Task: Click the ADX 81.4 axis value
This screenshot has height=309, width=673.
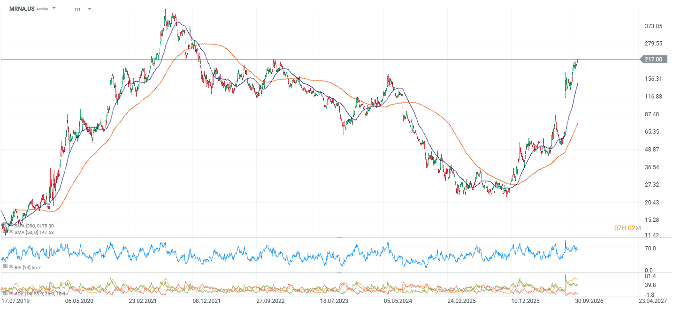Action: 650,277
